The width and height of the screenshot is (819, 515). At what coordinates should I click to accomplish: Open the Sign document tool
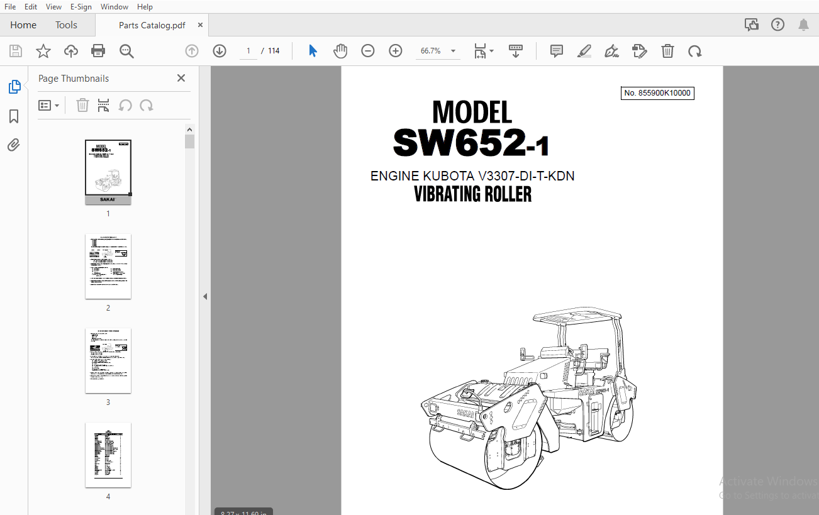(611, 51)
